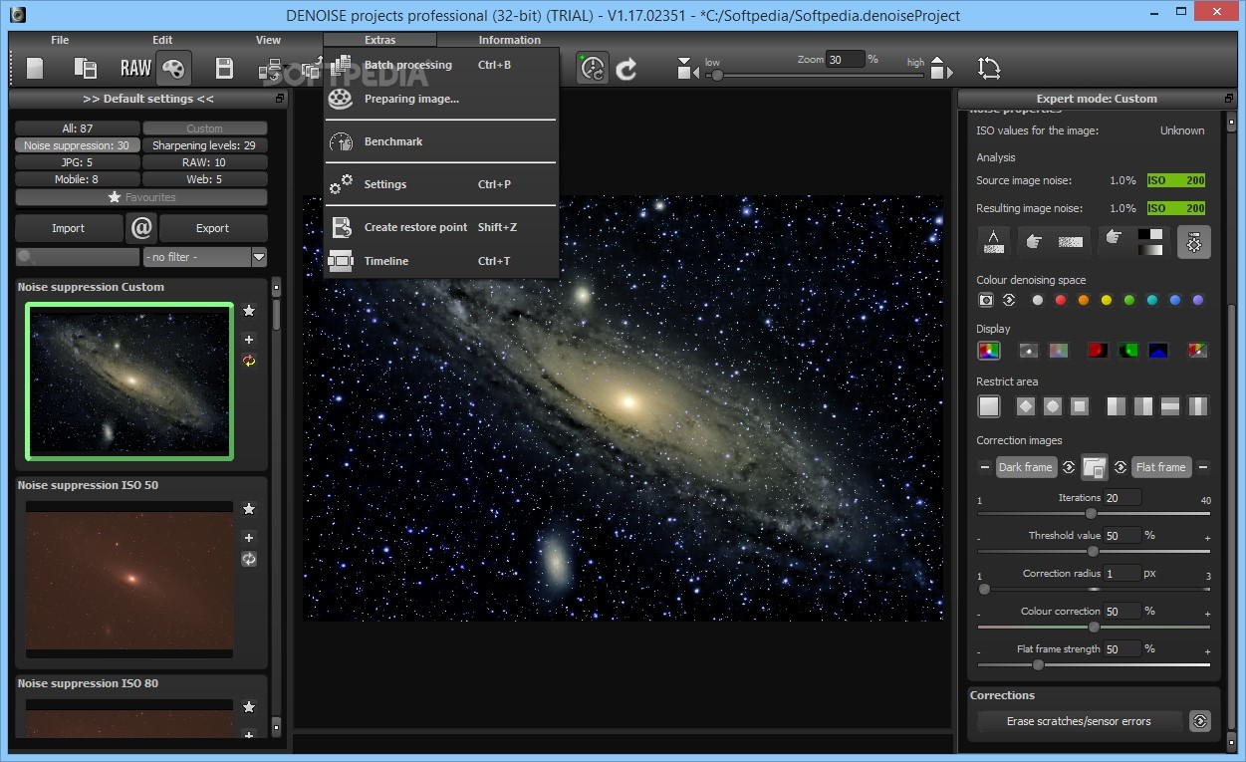Open the Edit menu
The height and width of the screenshot is (762, 1246).
[x=162, y=40]
